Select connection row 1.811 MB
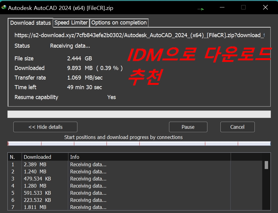Image resolution: width=278 pixels, height=213 pixels. [x=135, y=207]
